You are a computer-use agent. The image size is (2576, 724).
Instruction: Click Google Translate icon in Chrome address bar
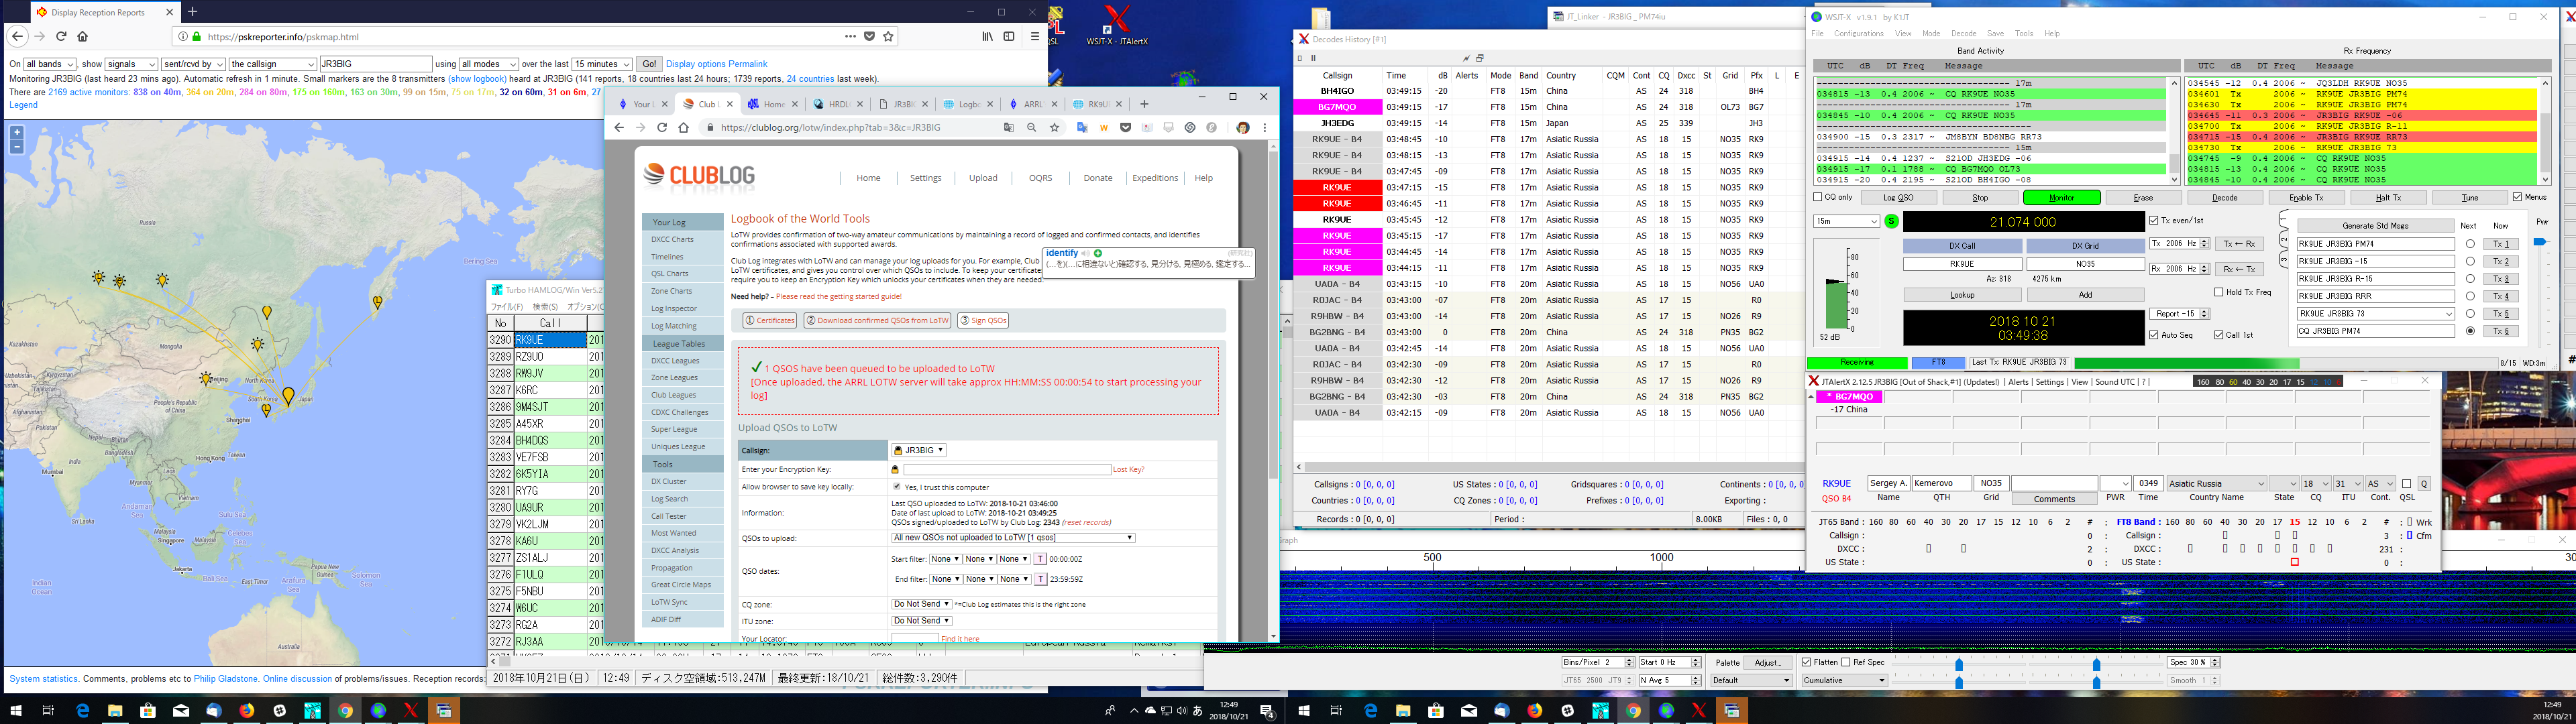(x=1008, y=127)
